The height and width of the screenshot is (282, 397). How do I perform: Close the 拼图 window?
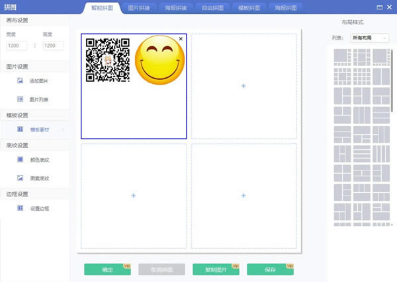click(390, 7)
